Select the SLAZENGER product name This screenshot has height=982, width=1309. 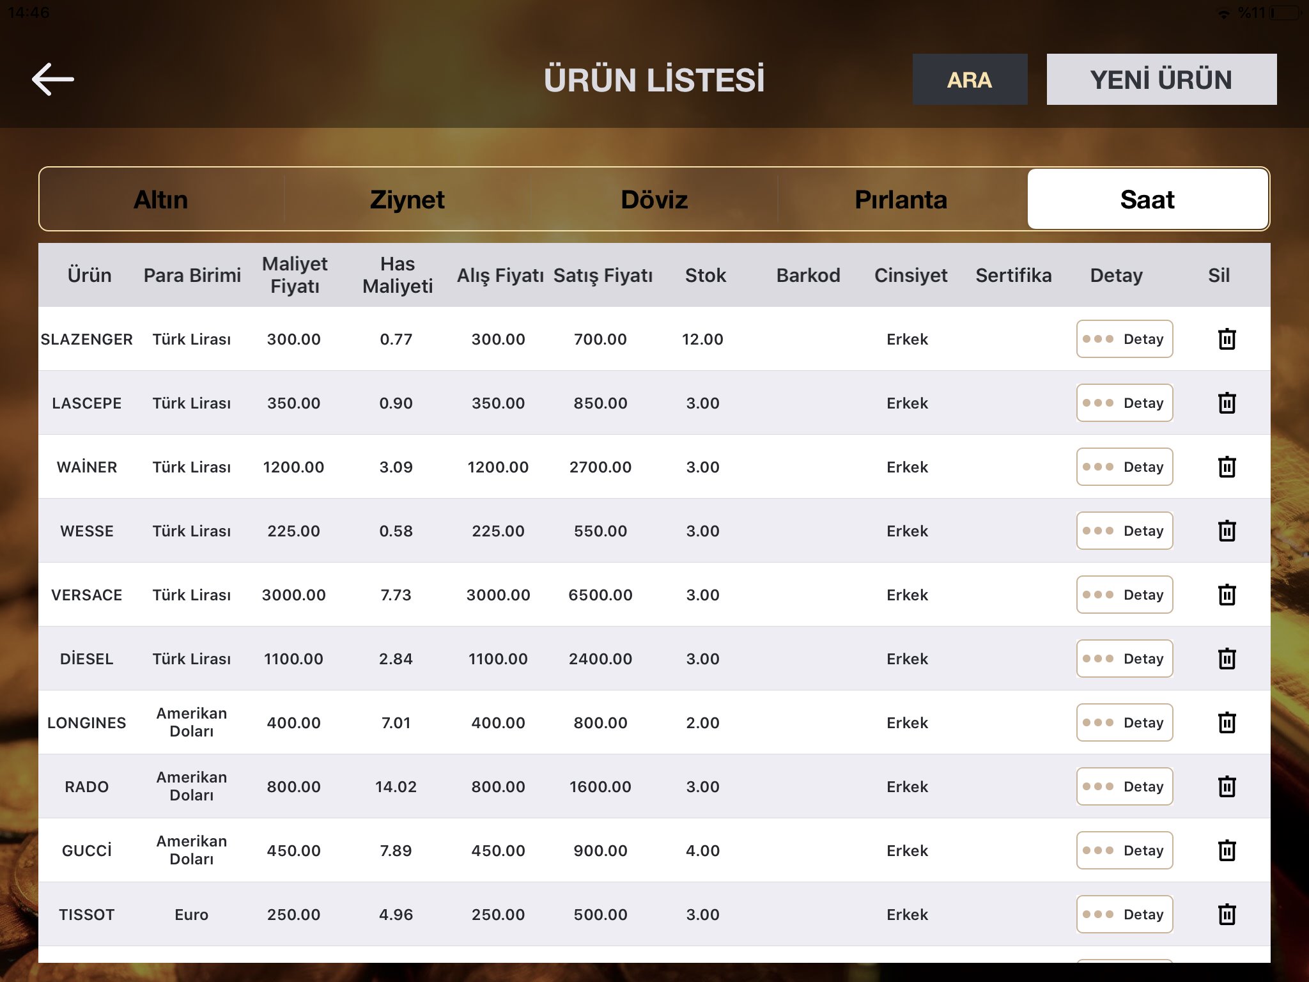(87, 339)
